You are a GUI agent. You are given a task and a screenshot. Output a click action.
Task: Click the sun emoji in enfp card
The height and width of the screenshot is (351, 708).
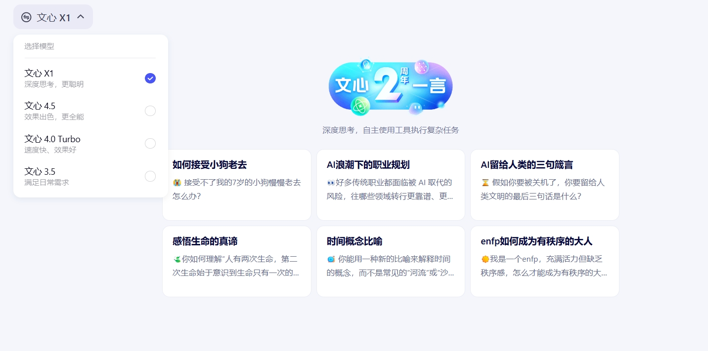click(x=485, y=259)
